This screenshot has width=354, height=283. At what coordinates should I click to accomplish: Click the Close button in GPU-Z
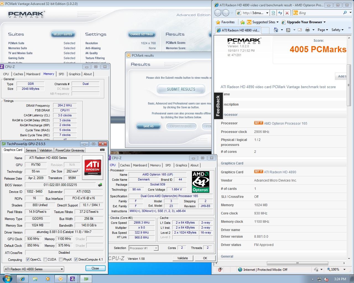pos(95,268)
